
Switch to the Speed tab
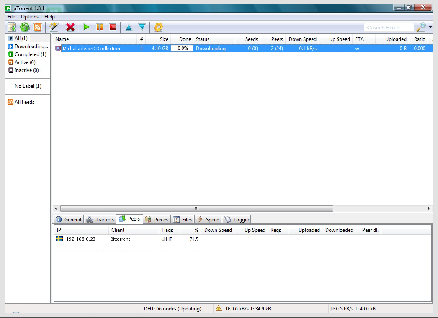tap(209, 219)
